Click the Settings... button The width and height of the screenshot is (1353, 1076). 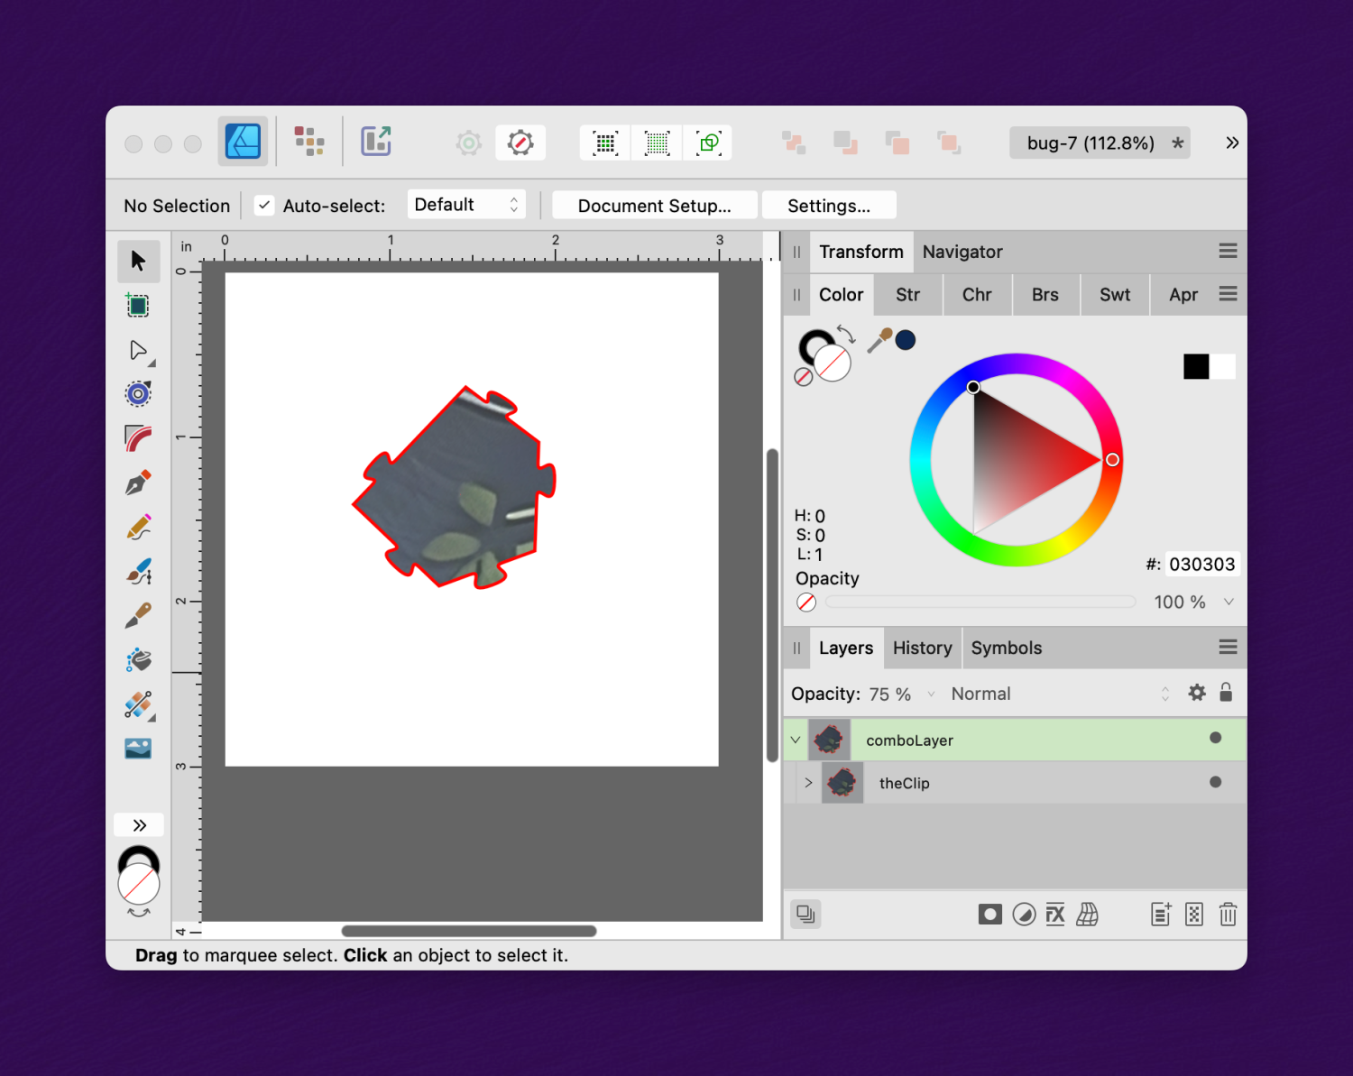(828, 206)
